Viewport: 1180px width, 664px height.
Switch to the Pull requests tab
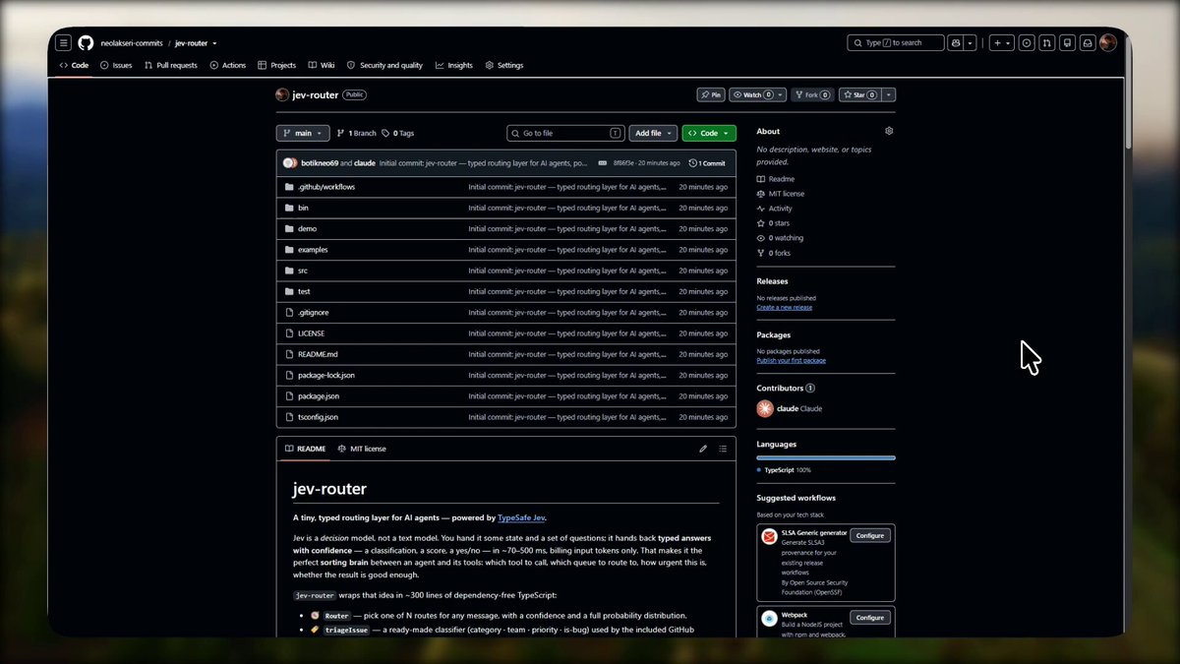(170, 65)
